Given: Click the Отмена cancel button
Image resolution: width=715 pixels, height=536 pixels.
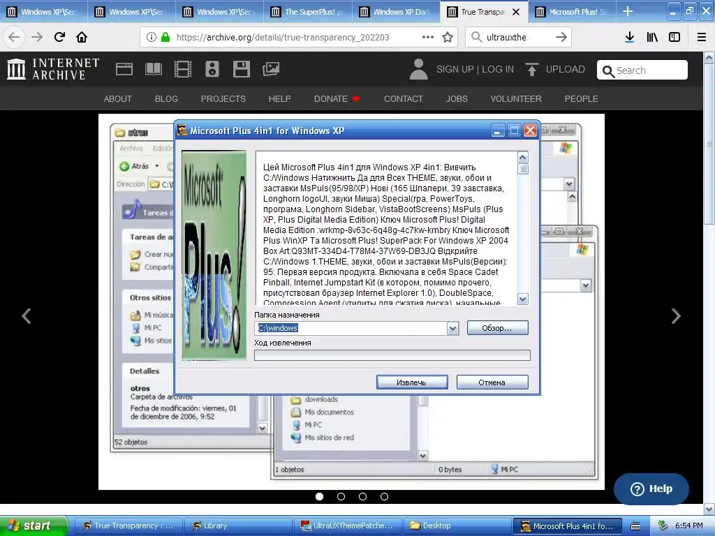Looking at the screenshot, I should coord(492,382).
